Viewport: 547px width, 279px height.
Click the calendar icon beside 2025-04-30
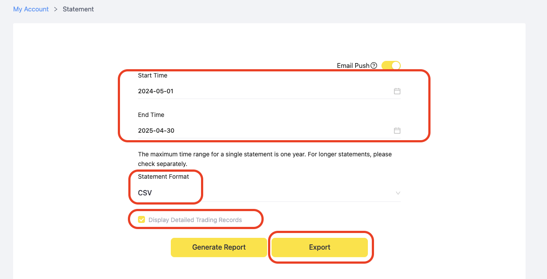click(x=397, y=130)
